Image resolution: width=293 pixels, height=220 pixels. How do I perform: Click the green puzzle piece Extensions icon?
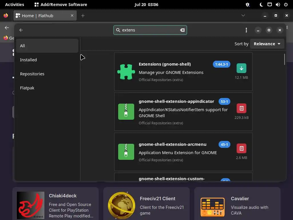[126, 72]
